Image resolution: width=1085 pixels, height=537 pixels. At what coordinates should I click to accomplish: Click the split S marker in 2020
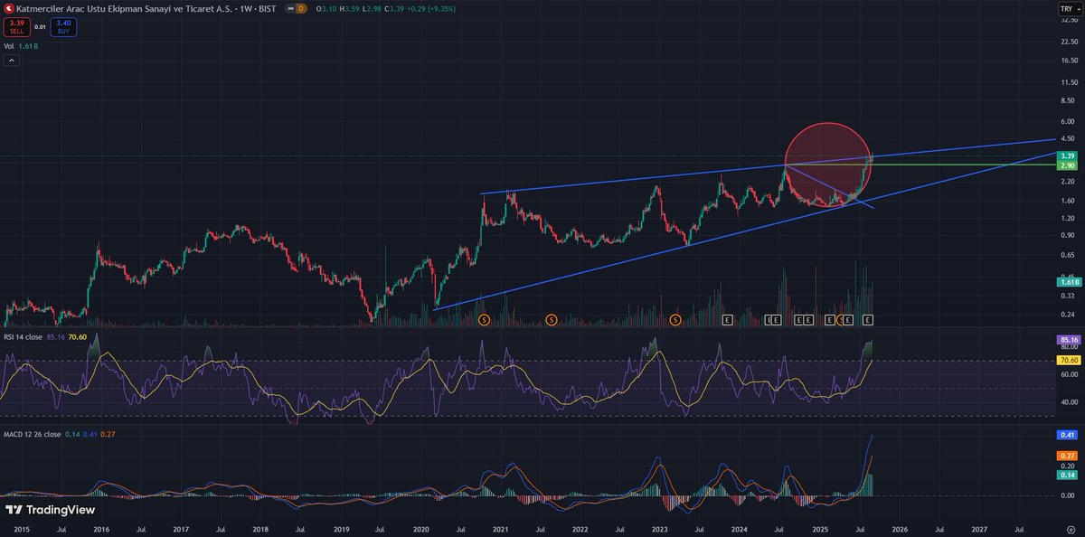(484, 320)
